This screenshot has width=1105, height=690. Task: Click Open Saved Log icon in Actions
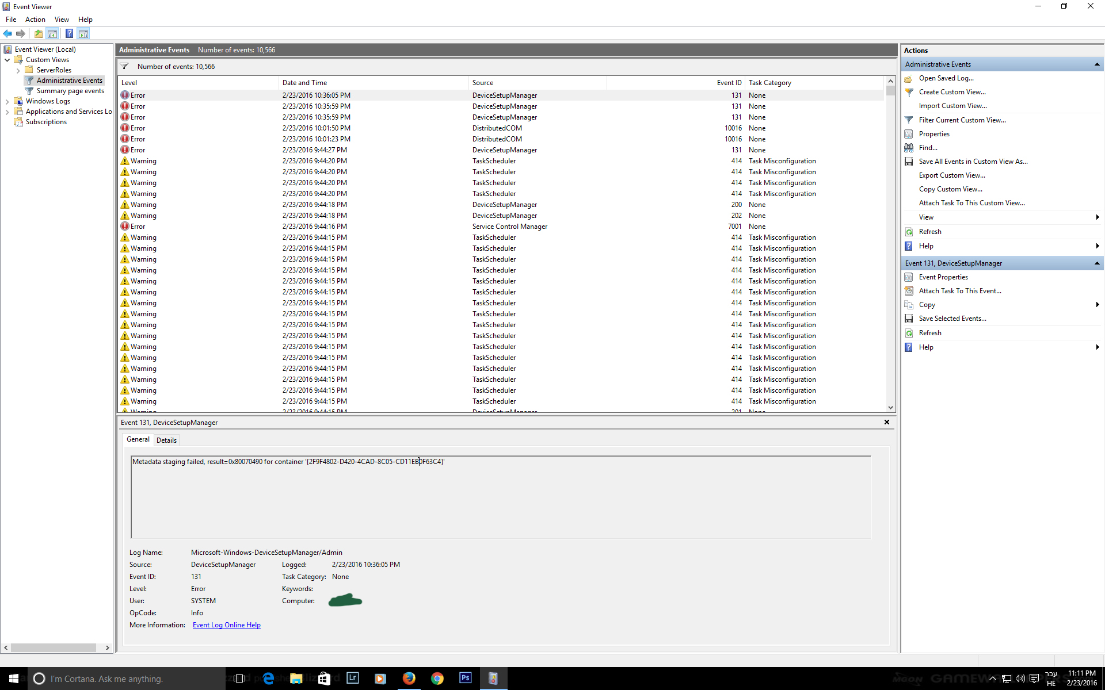[909, 78]
